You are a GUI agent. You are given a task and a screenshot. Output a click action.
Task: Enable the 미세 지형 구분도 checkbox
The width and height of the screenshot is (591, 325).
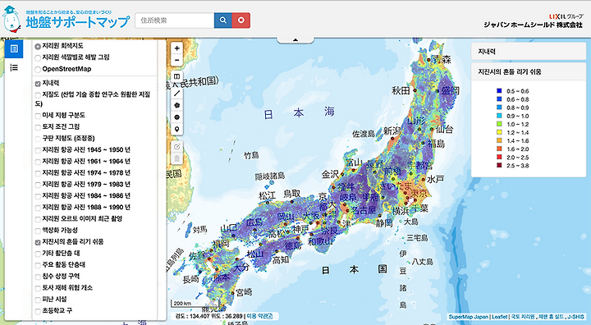(x=38, y=116)
